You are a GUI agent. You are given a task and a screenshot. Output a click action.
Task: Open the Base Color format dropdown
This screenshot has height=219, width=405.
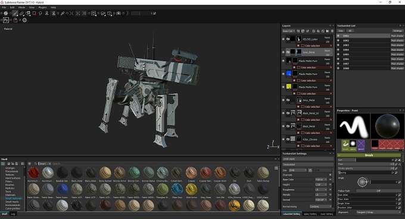click(x=321, y=180)
